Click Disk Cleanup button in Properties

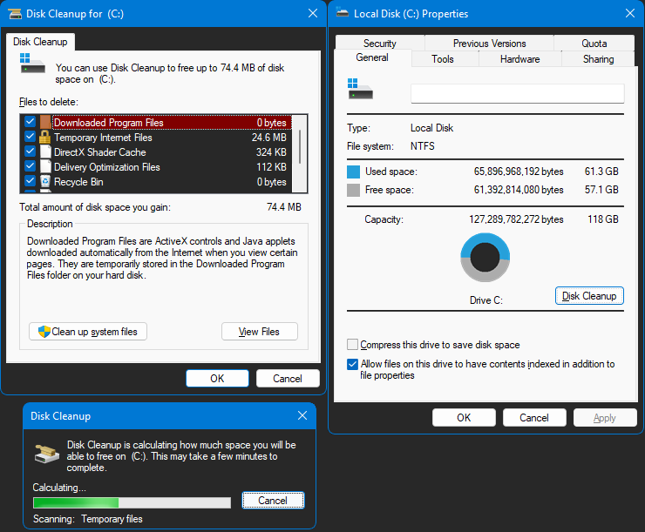pos(589,296)
